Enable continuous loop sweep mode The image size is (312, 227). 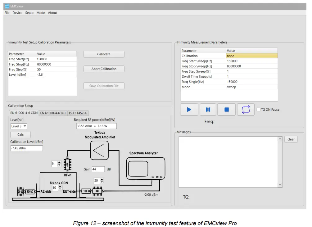[x=246, y=109]
